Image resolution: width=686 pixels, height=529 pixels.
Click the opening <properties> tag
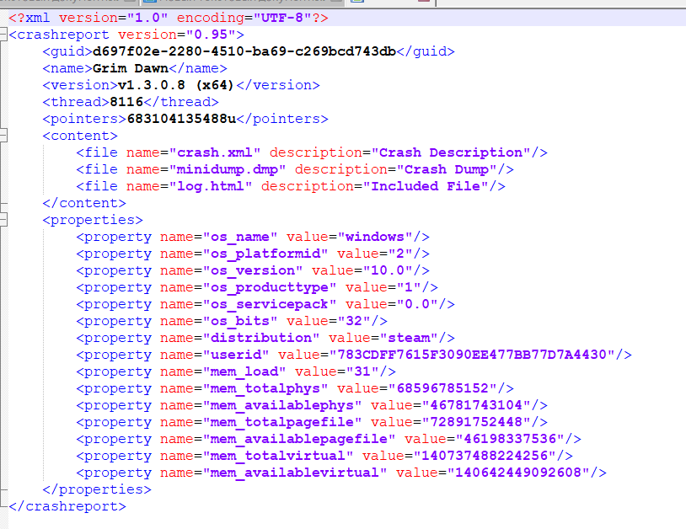coord(93,220)
